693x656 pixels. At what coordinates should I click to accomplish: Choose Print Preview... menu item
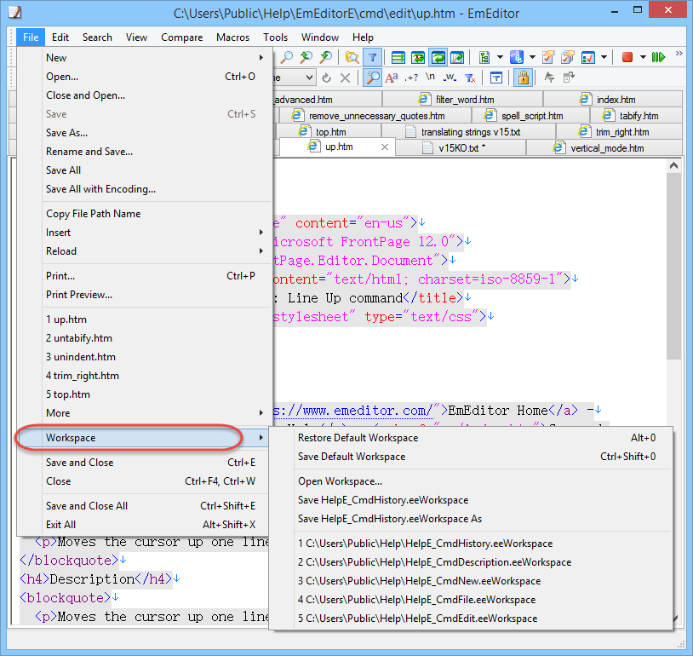(145, 295)
